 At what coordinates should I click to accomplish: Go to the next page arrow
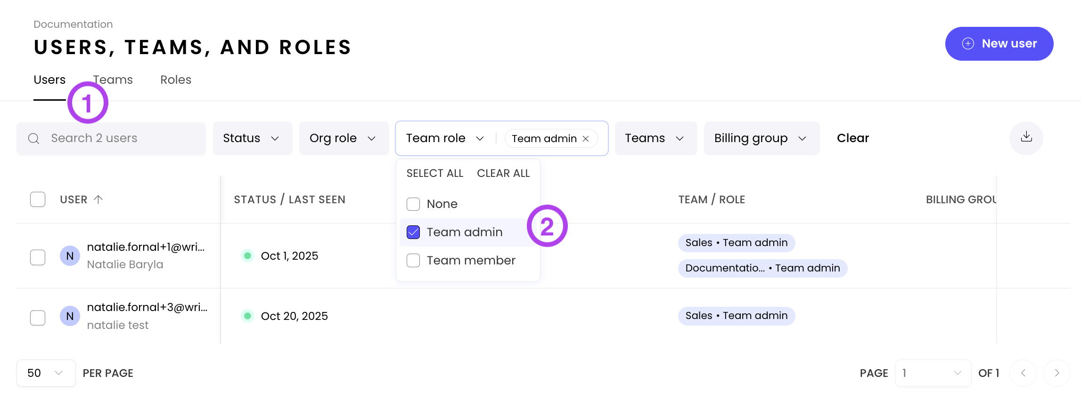pos(1056,373)
